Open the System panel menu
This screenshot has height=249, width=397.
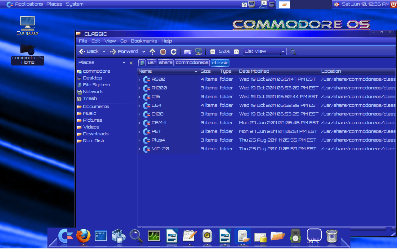point(75,4)
